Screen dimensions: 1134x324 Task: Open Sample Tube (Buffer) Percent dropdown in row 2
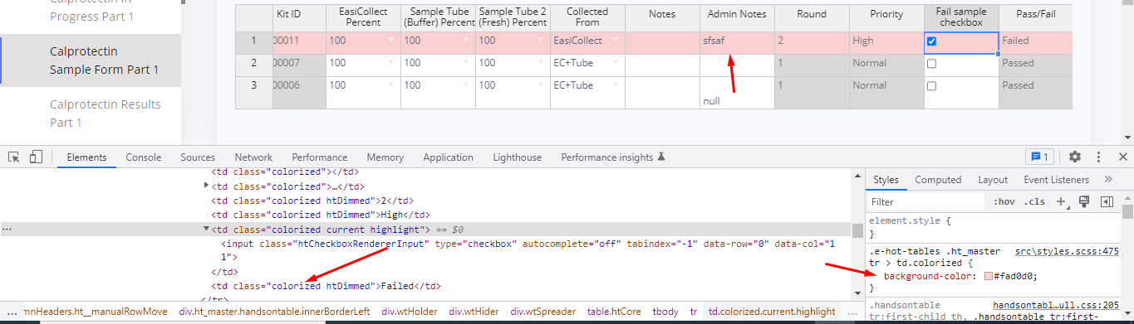pyautogui.click(x=467, y=63)
